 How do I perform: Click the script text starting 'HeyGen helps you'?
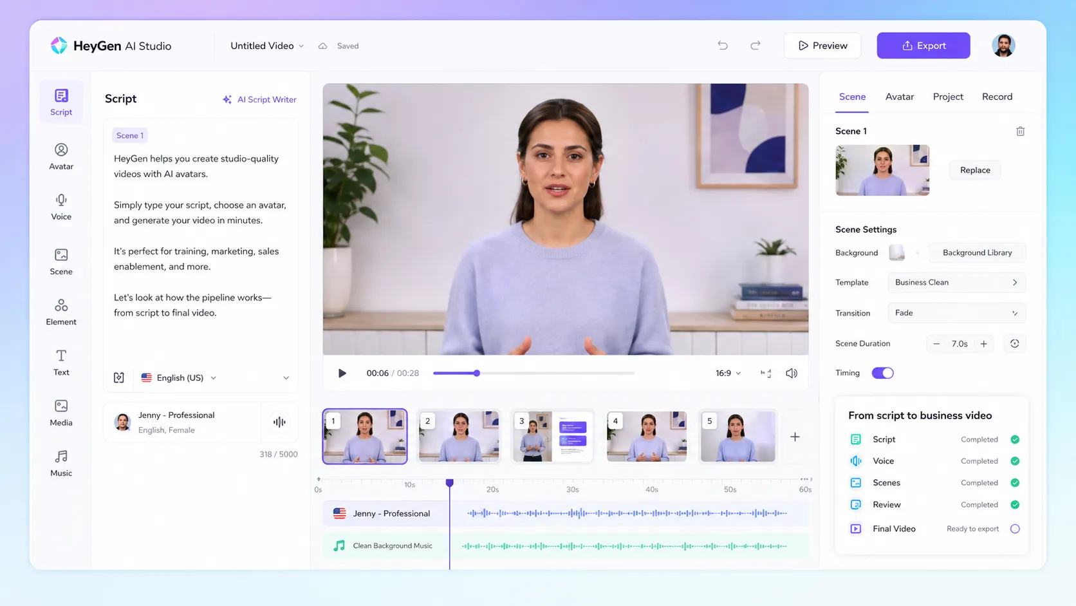(196, 166)
